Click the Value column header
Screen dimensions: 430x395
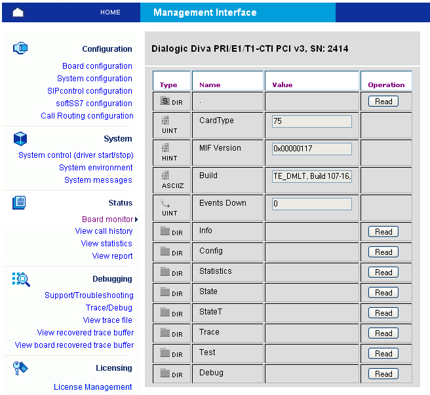(x=312, y=81)
